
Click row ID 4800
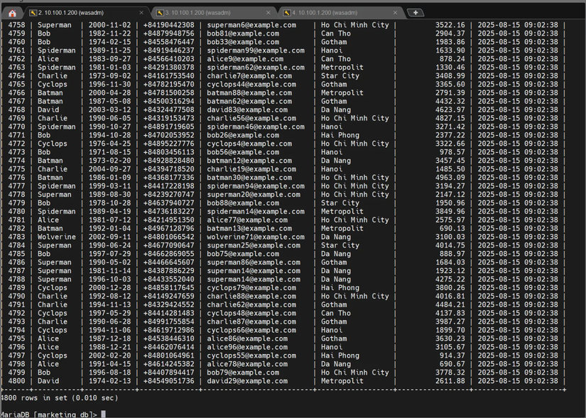coord(17,381)
